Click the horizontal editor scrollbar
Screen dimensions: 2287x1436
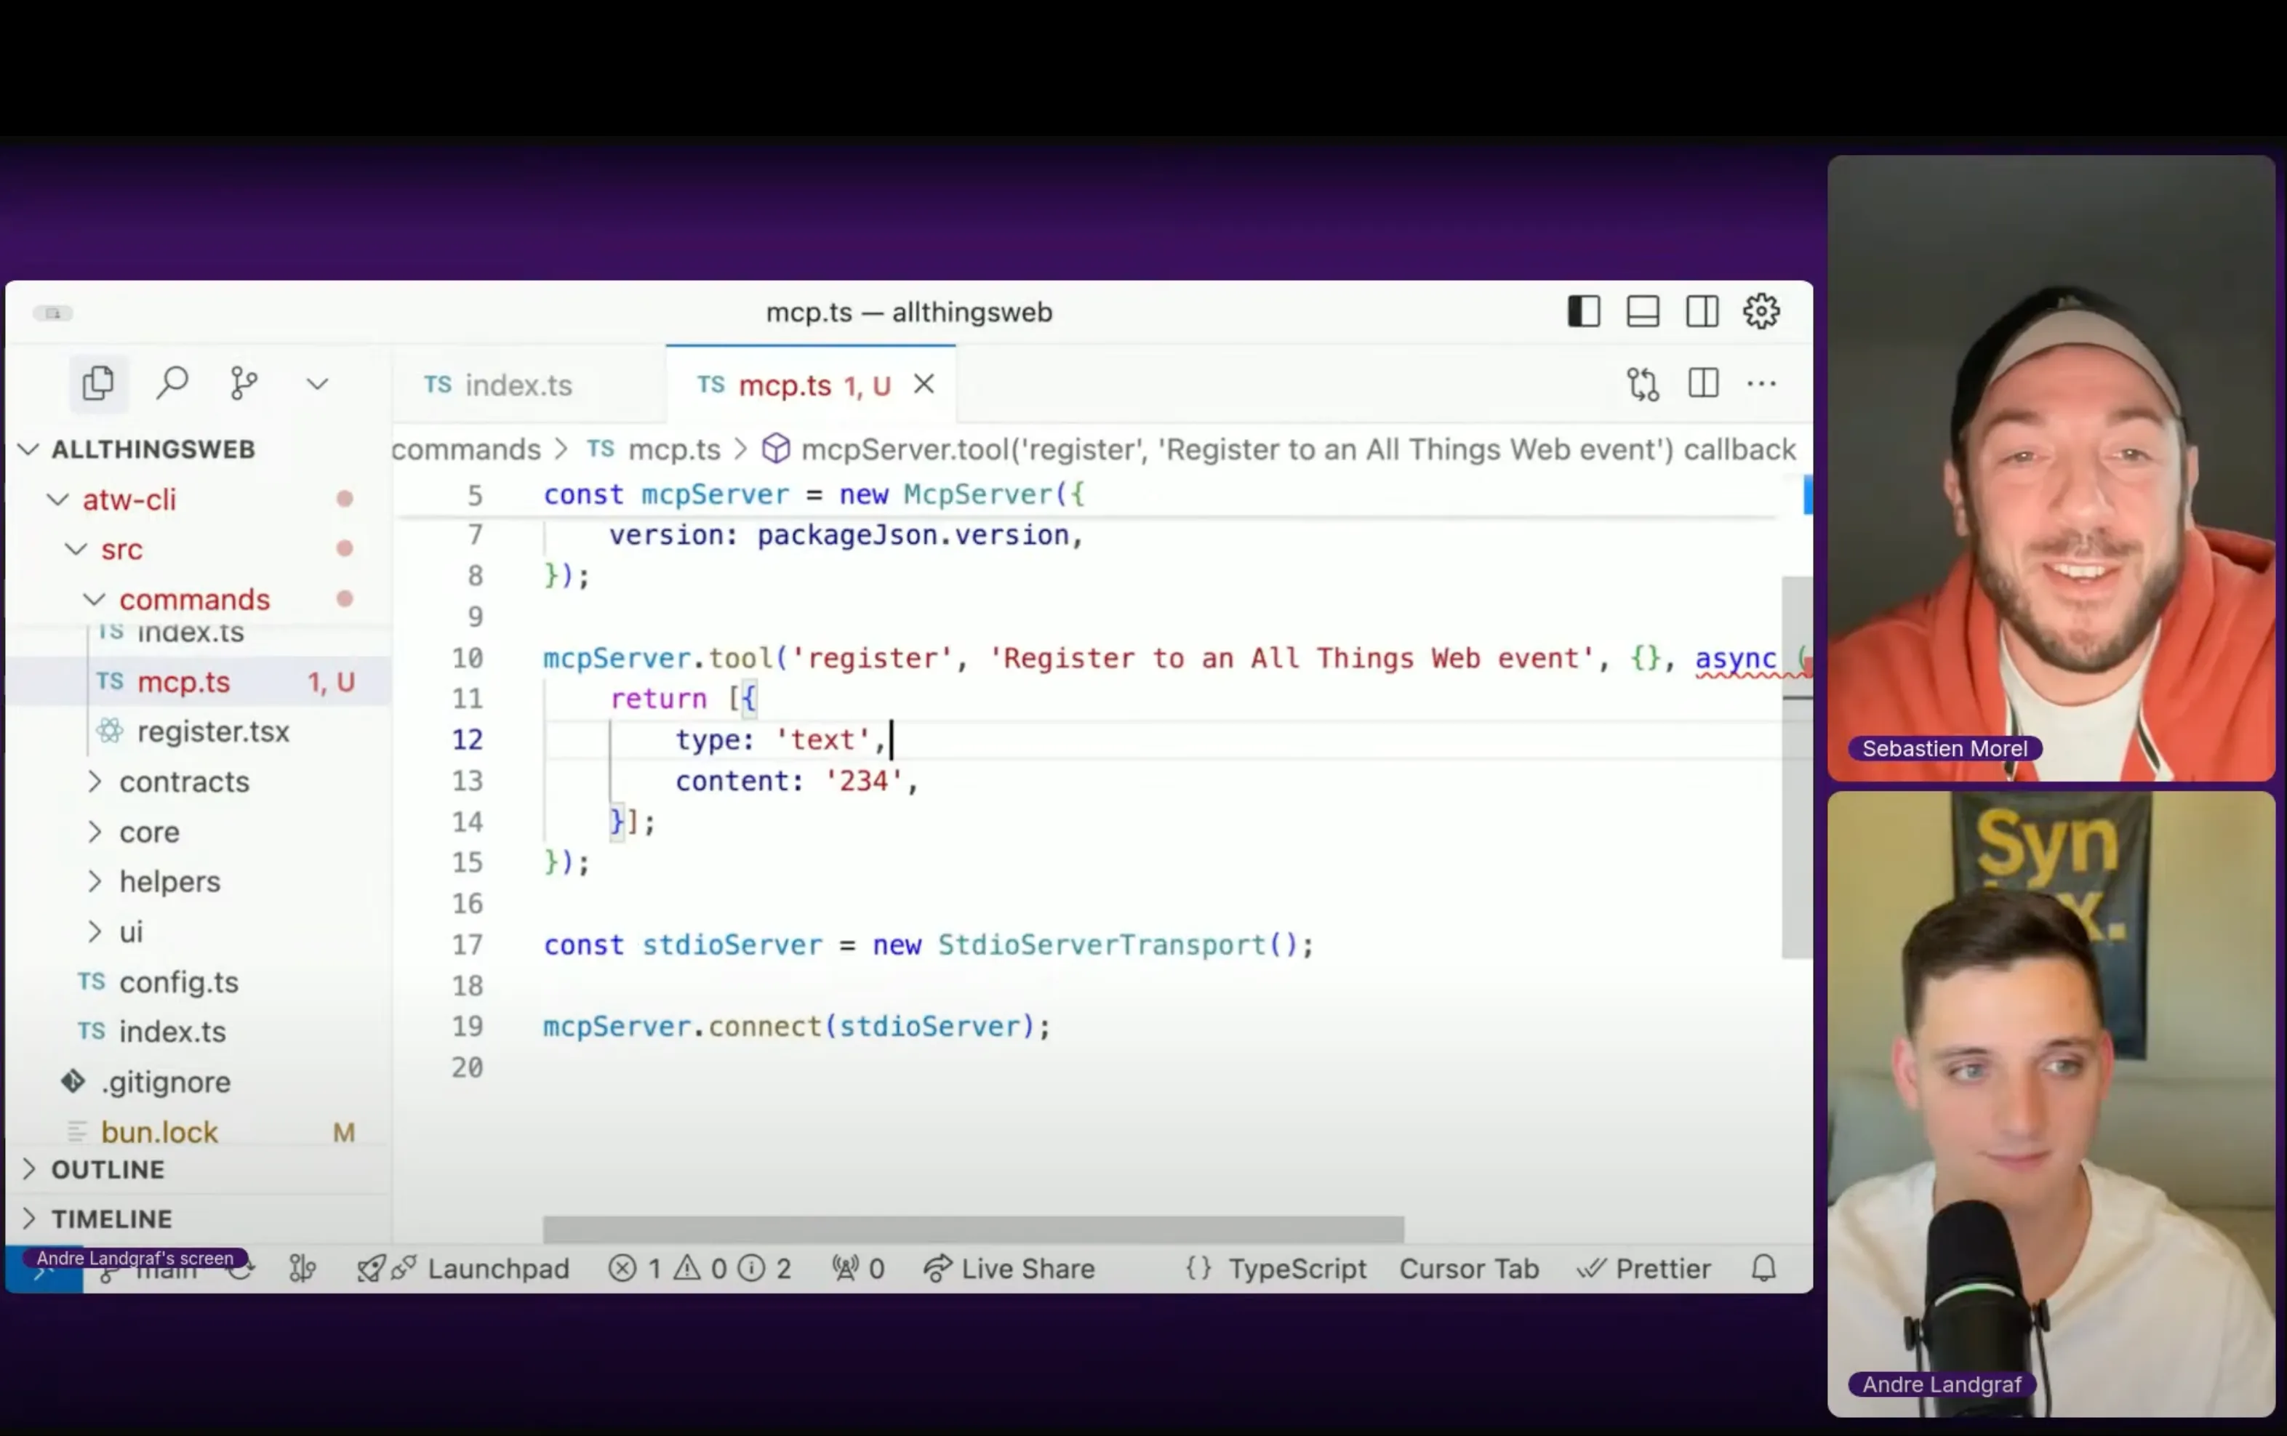pos(972,1229)
